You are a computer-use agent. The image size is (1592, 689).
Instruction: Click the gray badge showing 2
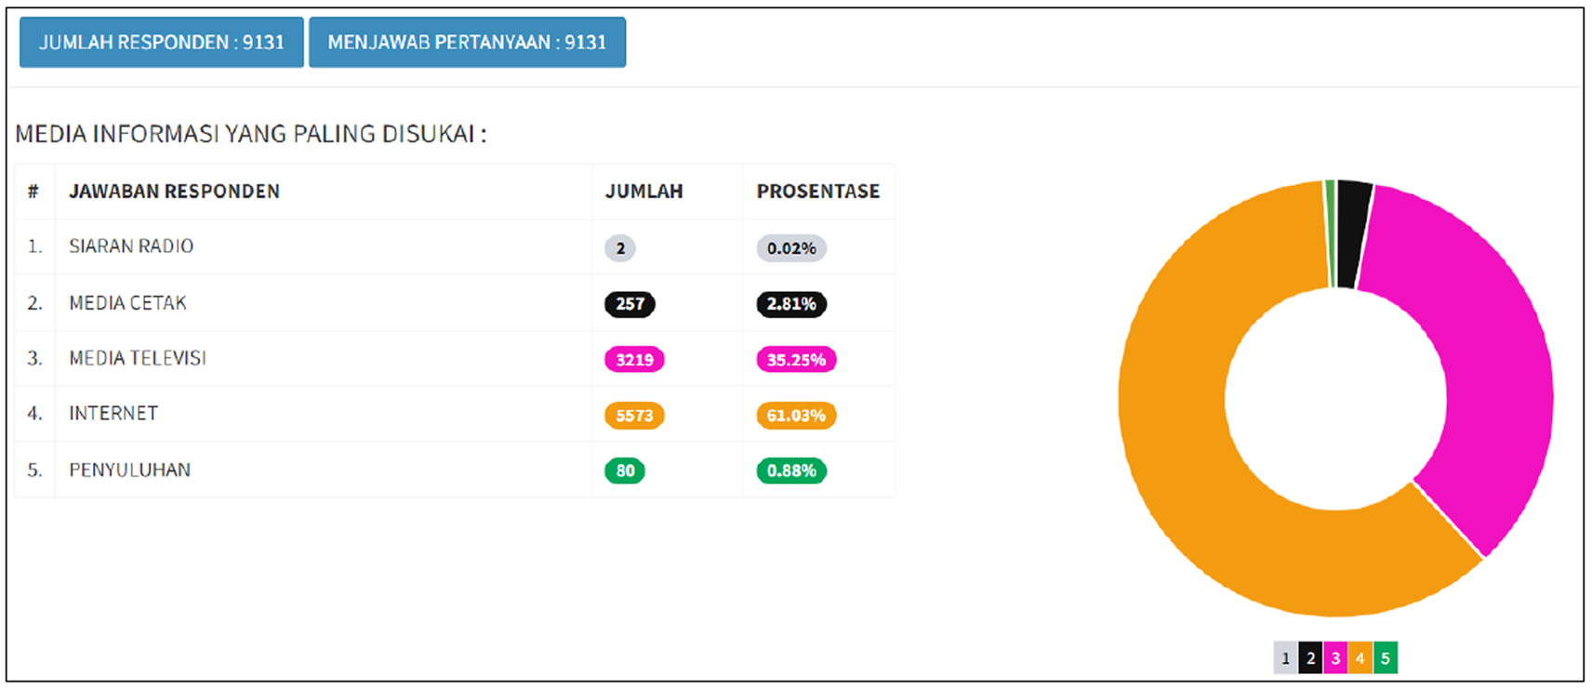(x=620, y=248)
